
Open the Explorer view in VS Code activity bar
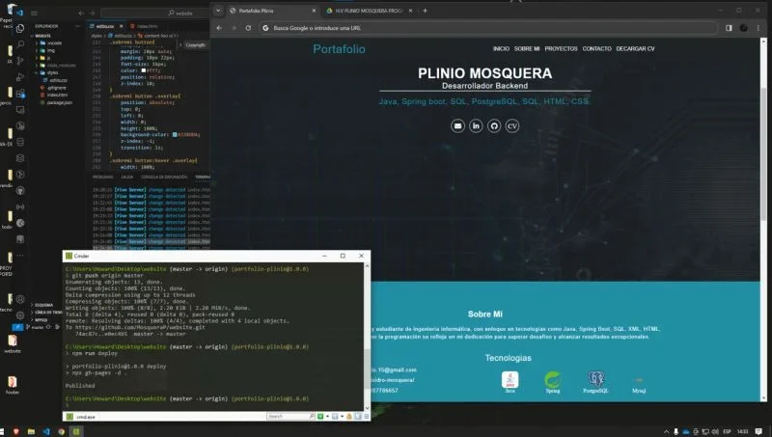pyautogui.click(x=20, y=29)
